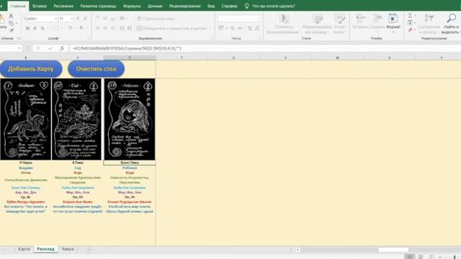Viewport: 461px width, 259px height.
Task: Align text to bottom of cell
Action: tap(112, 19)
